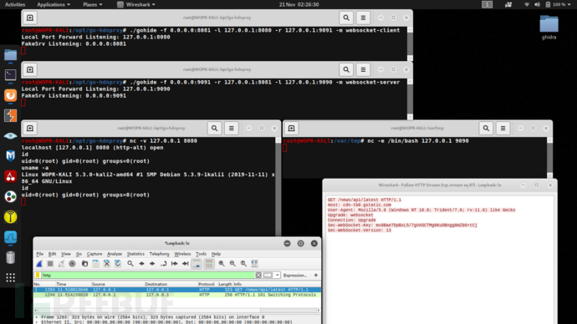This screenshot has height=324, width=577.
Task: Open new tab in /var/tmp terminal
Action: pyautogui.click(x=292, y=129)
